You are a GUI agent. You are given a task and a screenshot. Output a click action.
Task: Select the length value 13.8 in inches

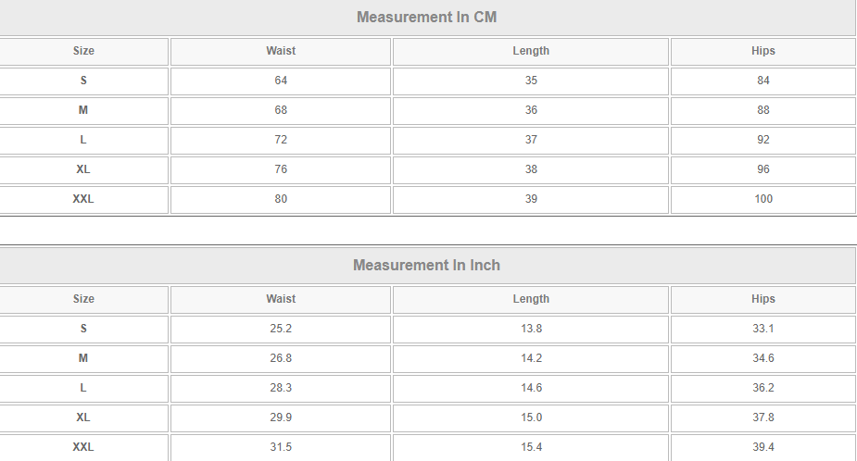tap(531, 329)
